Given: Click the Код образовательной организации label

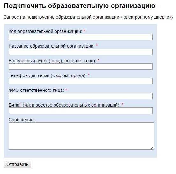Looking at the screenshot, I should [x=45, y=31].
